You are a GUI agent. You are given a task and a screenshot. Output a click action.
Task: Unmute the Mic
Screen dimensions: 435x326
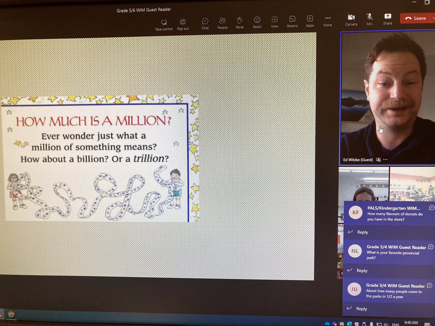pos(369,20)
